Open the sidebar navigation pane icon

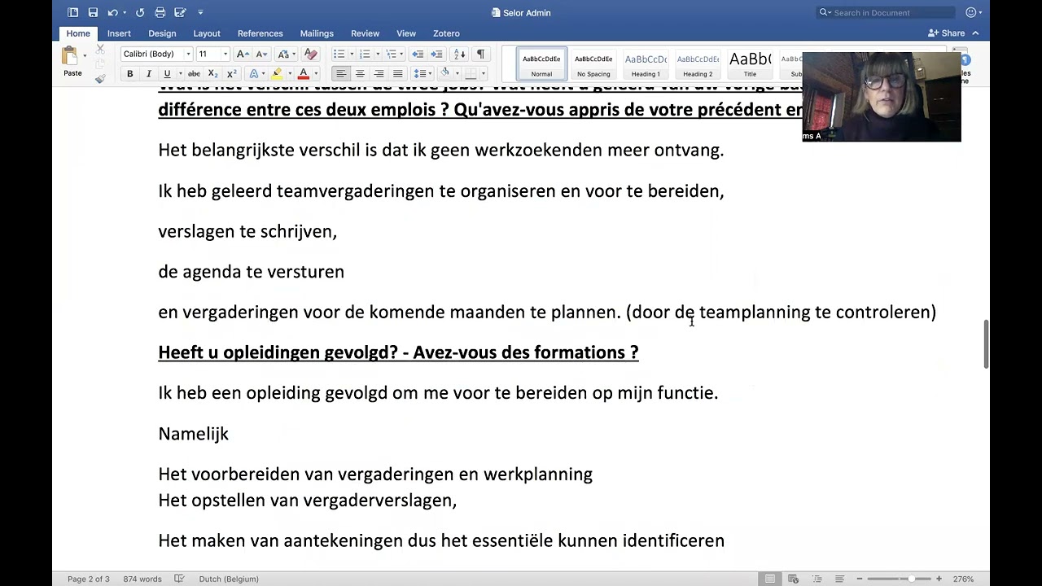[73, 12]
